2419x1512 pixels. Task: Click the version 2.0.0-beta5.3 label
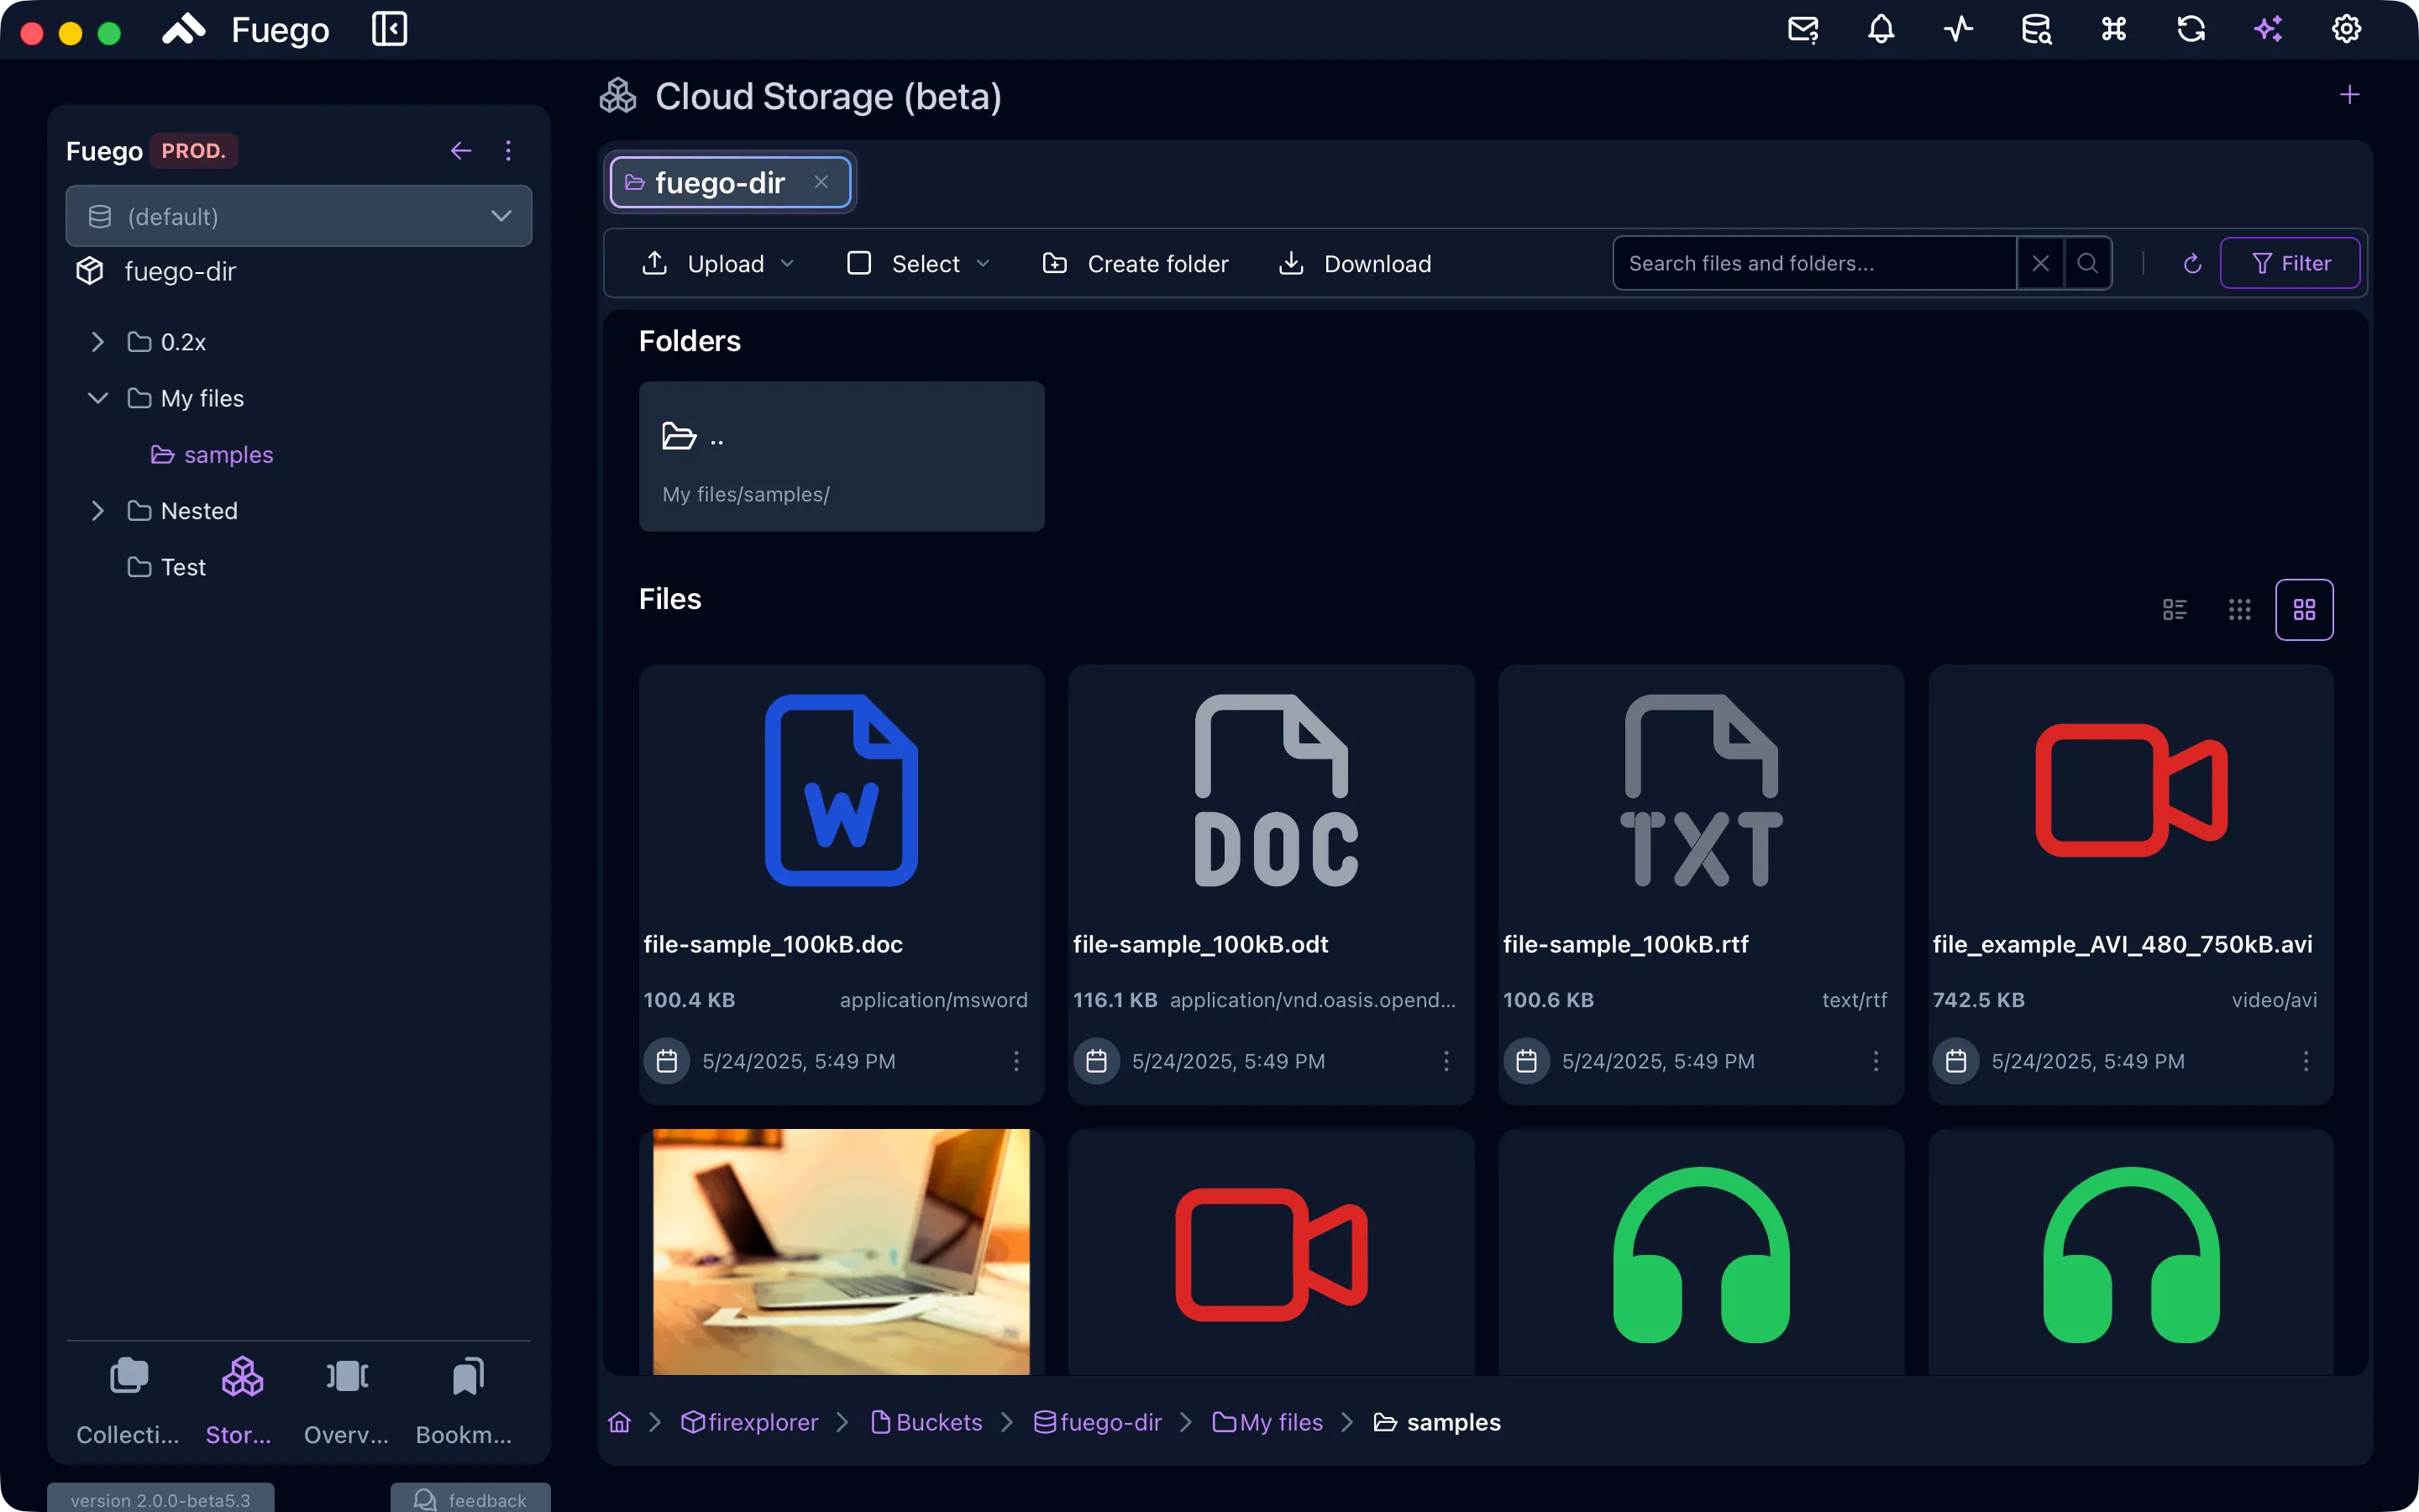[161, 1499]
